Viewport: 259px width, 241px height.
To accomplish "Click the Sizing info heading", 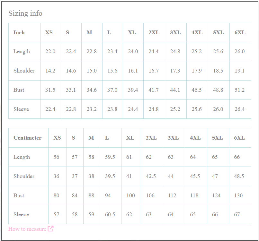I will coord(25,13).
